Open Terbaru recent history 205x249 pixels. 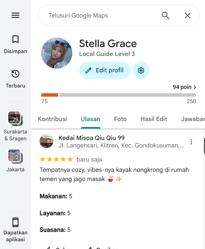15,79
